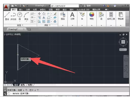Viewport: 130px width, 97px height.
Task: Click the Move tool in Modify panel
Action: point(39,14)
